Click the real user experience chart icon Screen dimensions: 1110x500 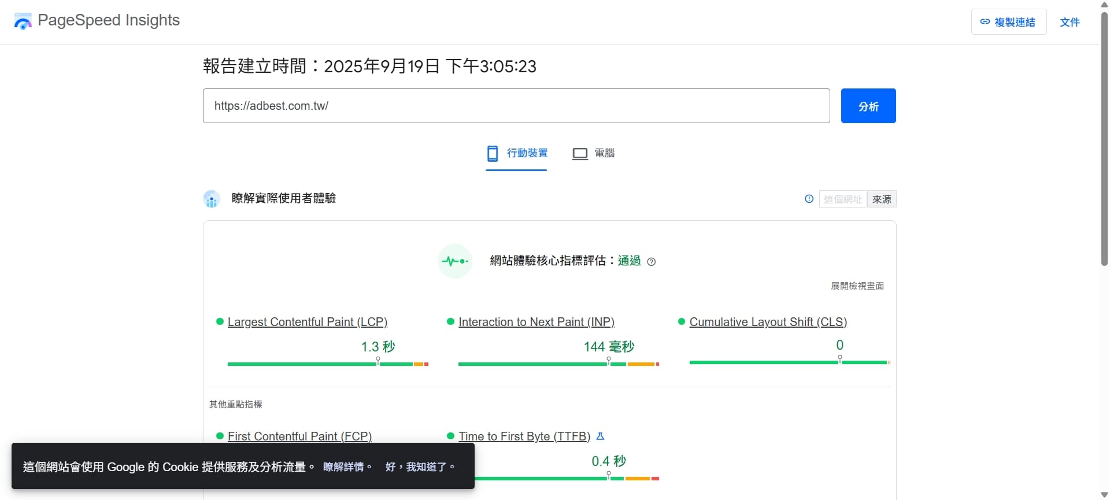click(212, 199)
